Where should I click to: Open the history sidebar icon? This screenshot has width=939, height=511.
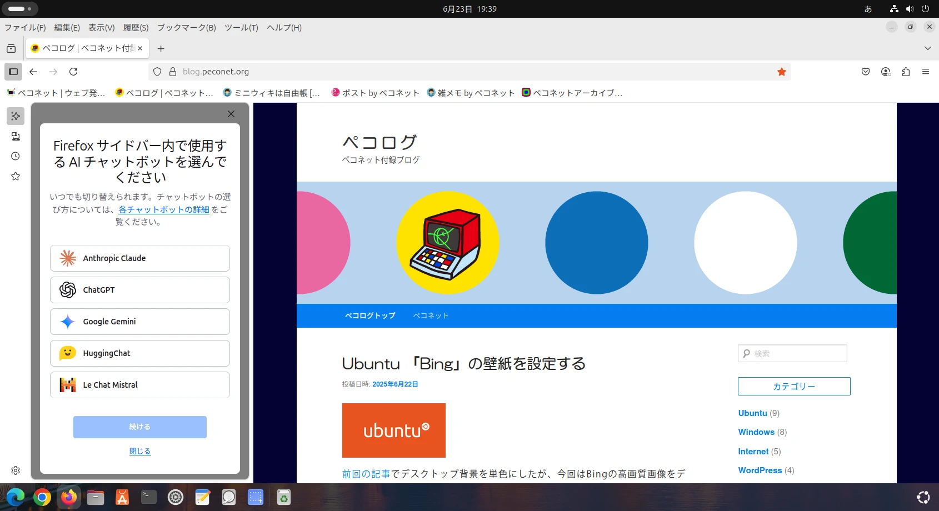point(16,157)
